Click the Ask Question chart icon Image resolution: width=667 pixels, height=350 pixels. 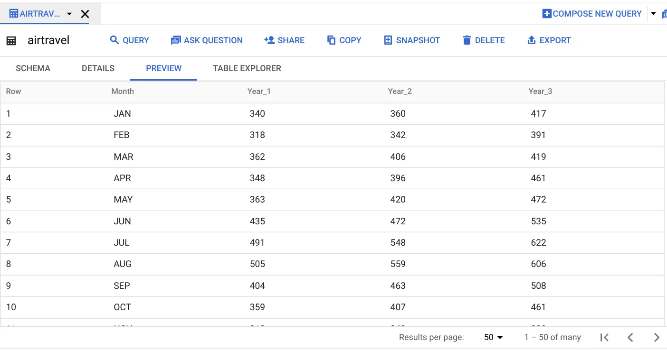point(176,40)
